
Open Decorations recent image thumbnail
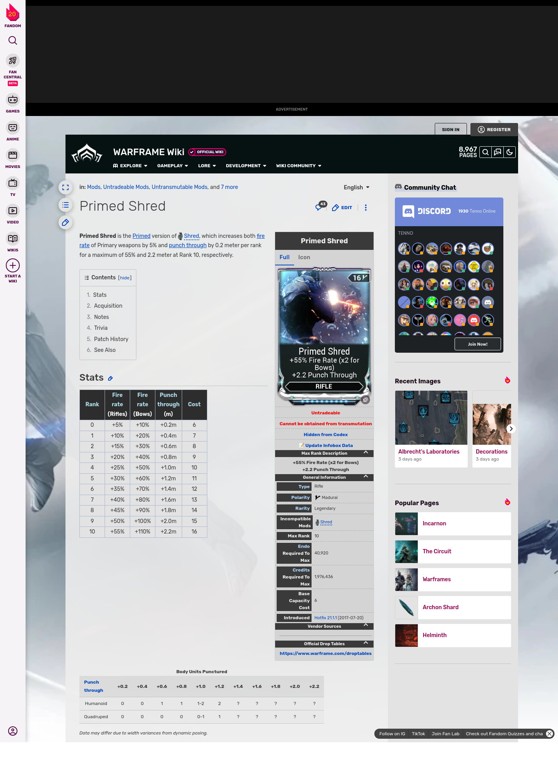(x=492, y=424)
